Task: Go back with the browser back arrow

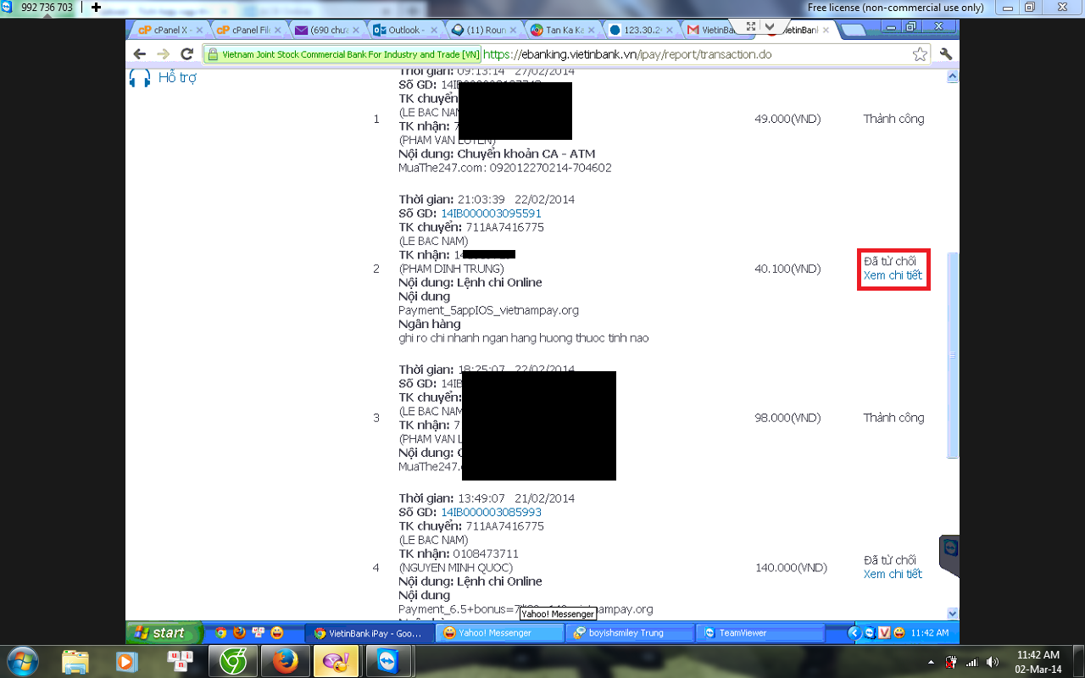Action: (141, 54)
